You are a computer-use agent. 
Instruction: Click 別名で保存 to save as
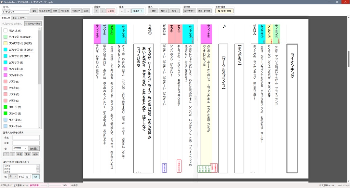pyautogui.click(x=44, y=11)
